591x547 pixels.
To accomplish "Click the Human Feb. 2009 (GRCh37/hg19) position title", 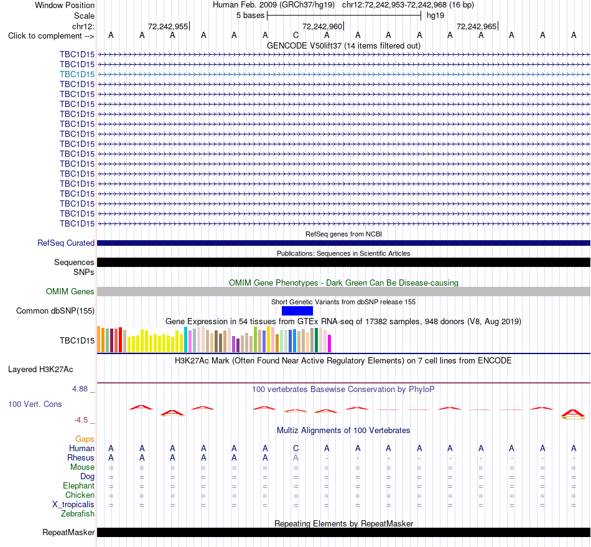I will pyautogui.click(x=274, y=5).
